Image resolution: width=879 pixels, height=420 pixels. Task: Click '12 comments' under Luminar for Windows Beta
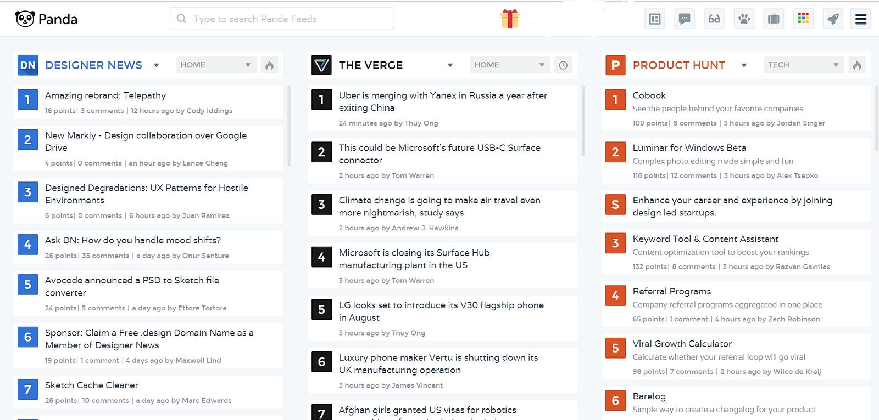tap(694, 176)
